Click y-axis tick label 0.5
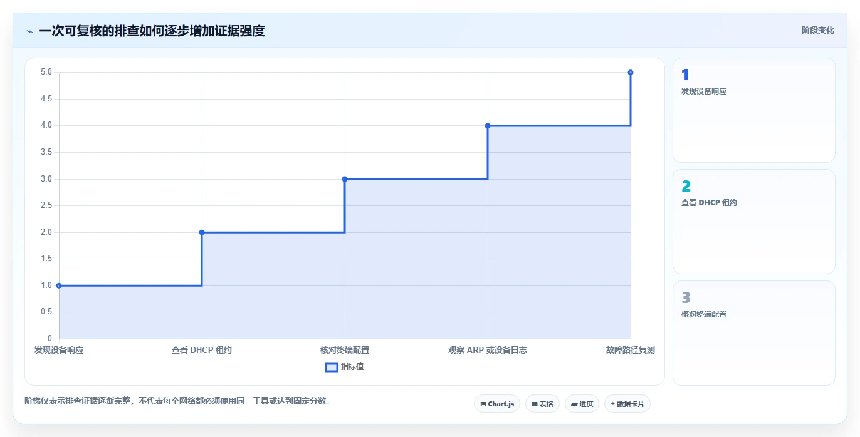Image resolution: width=860 pixels, height=437 pixels. 46,312
